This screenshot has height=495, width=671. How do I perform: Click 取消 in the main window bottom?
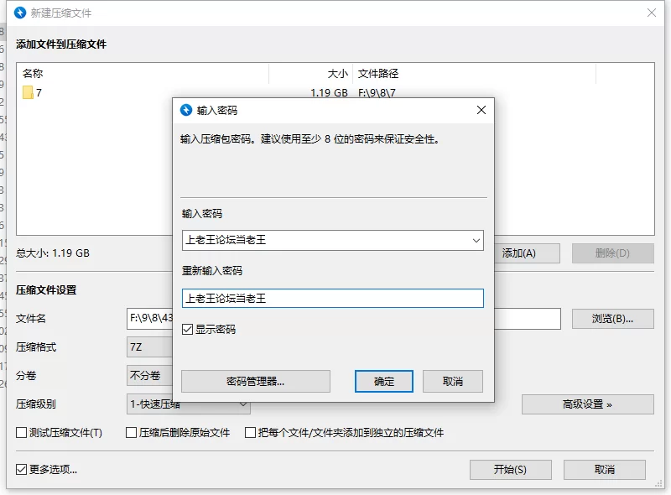click(604, 470)
